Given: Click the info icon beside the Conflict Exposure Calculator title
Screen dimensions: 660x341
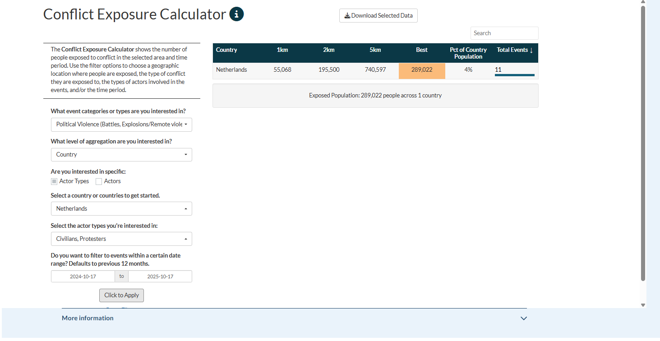Looking at the screenshot, I should tap(236, 14).
